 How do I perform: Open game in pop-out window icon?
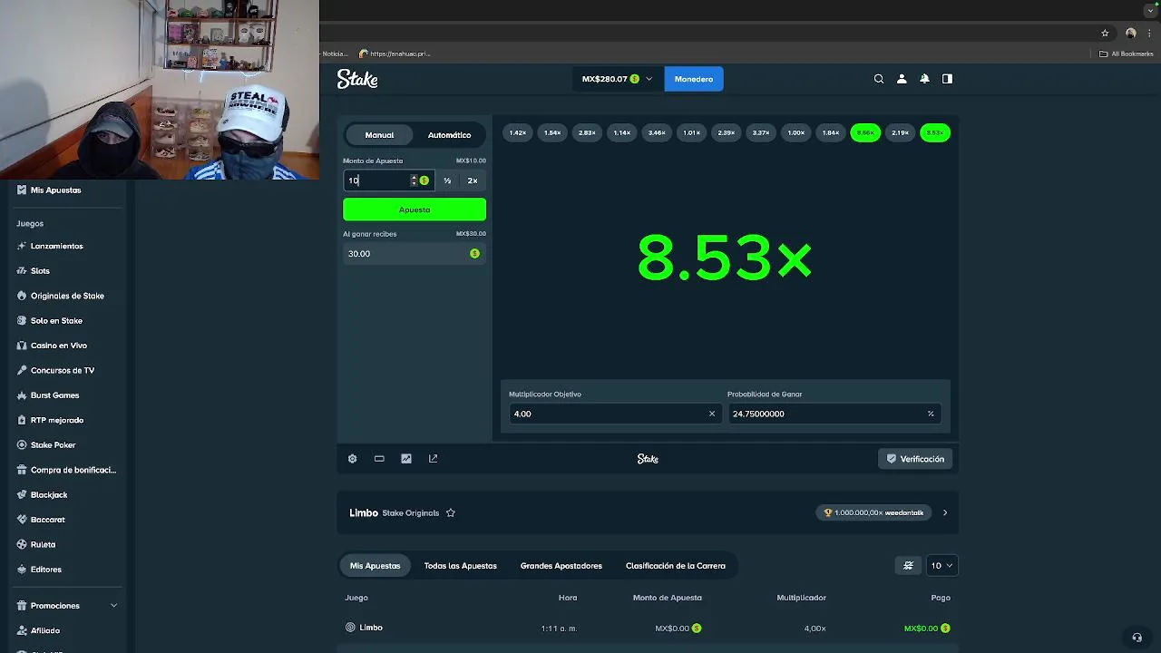coord(433,459)
